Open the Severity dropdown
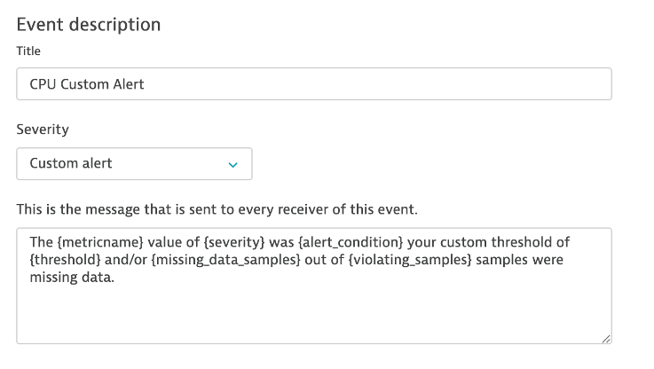Screen dimensions: 654x369 pos(134,164)
